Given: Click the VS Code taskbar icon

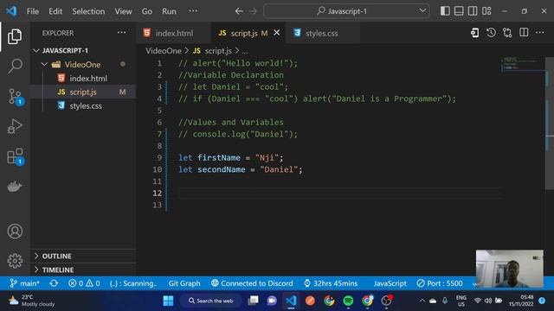Looking at the screenshot, I should (x=291, y=301).
